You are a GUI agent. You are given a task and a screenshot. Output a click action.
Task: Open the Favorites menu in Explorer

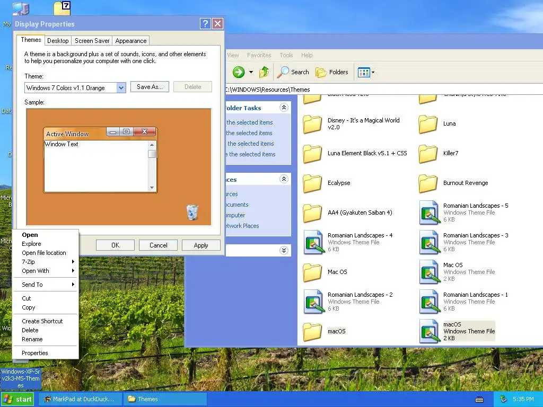(259, 55)
